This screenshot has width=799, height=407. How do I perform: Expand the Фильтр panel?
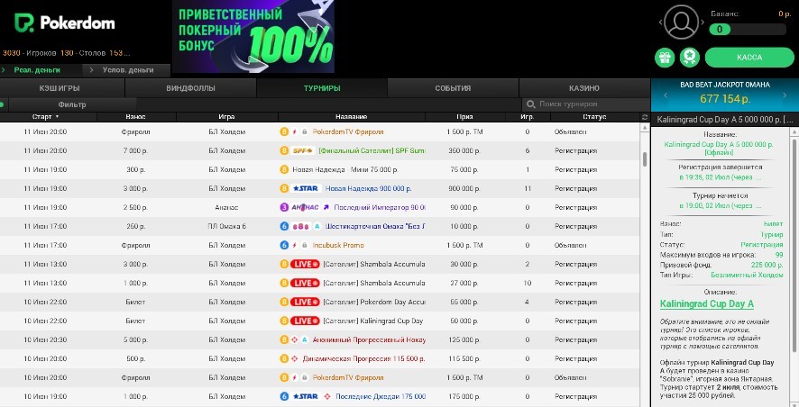point(72,104)
